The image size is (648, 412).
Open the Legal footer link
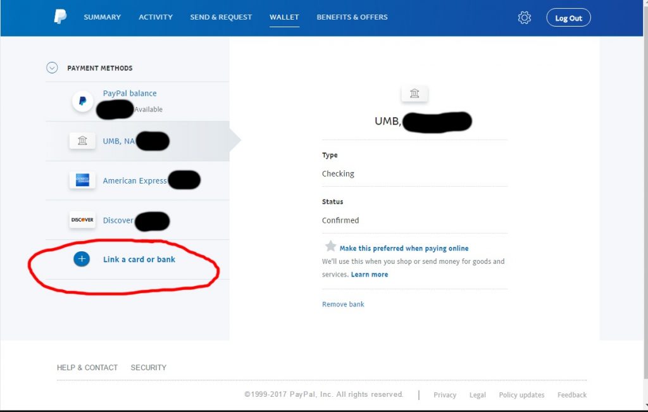477,395
